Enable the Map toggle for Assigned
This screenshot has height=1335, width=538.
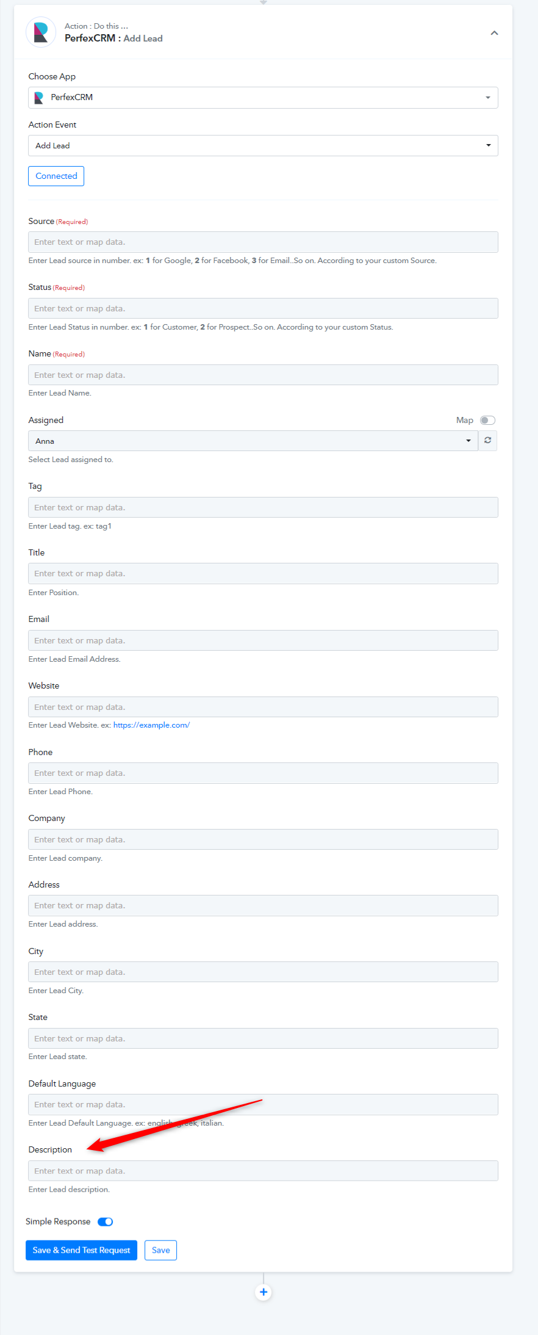pyautogui.click(x=487, y=421)
